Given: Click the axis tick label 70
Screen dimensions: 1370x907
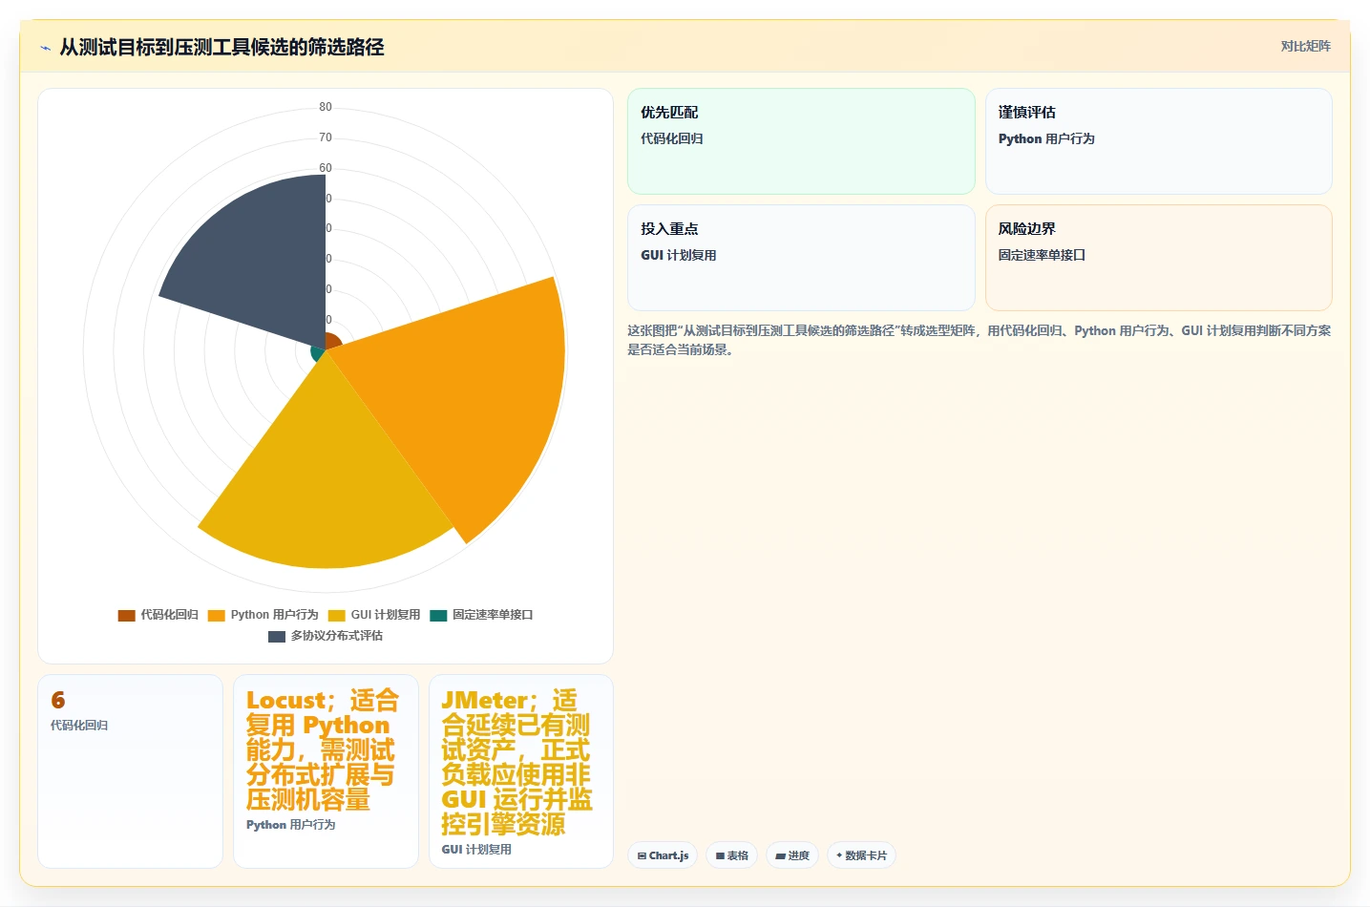Looking at the screenshot, I should coord(326,137).
